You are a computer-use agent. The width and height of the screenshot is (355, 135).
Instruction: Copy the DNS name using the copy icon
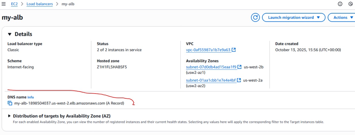click(10, 103)
